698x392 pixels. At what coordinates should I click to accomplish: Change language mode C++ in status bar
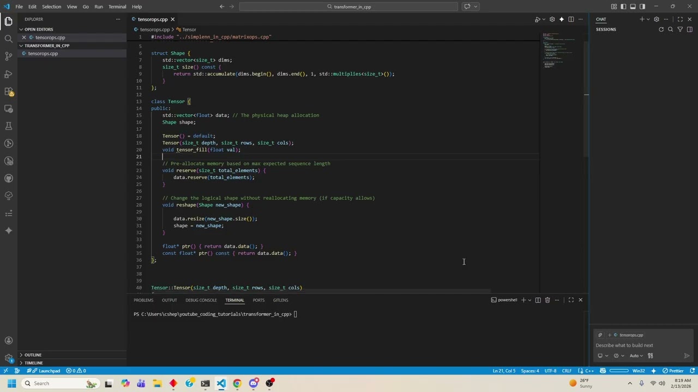coord(589,371)
